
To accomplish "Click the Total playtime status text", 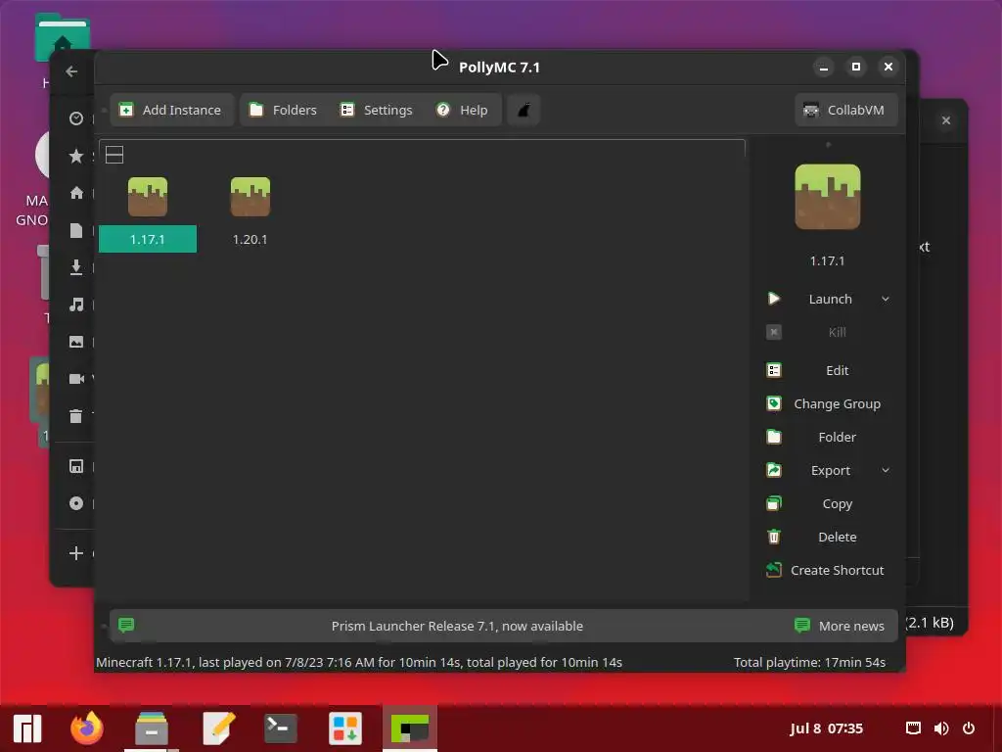I will [809, 663].
